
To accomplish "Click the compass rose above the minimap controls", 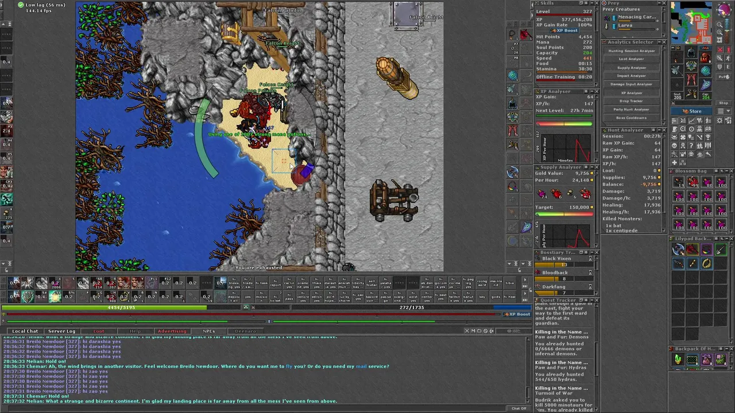I will pos(724,10).
